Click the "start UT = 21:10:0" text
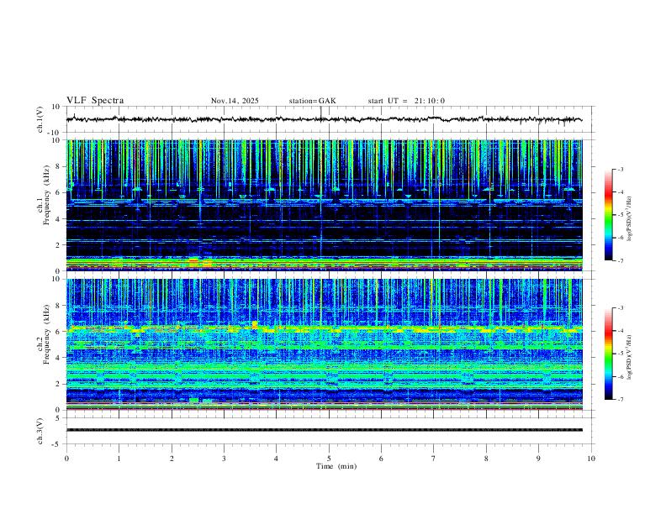666x514 pixels. [406, 101]
